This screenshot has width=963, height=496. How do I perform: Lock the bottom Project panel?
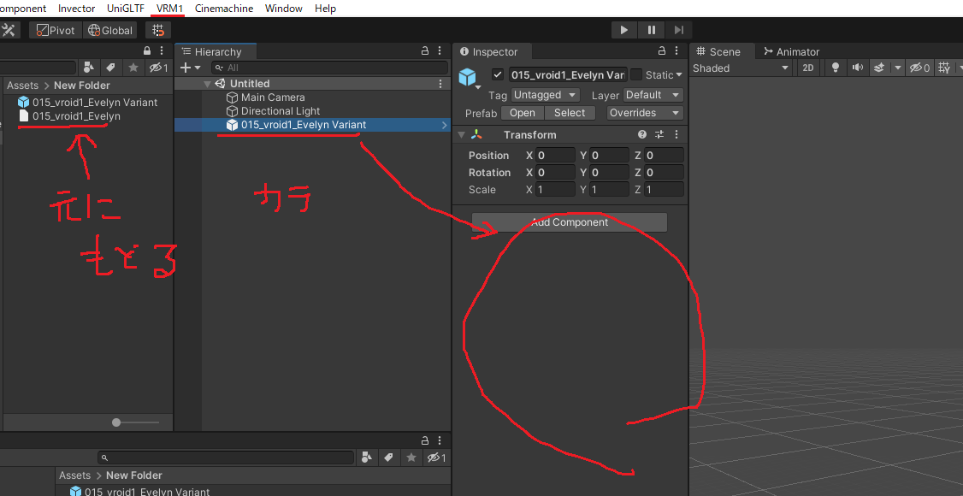pos(425,440)
